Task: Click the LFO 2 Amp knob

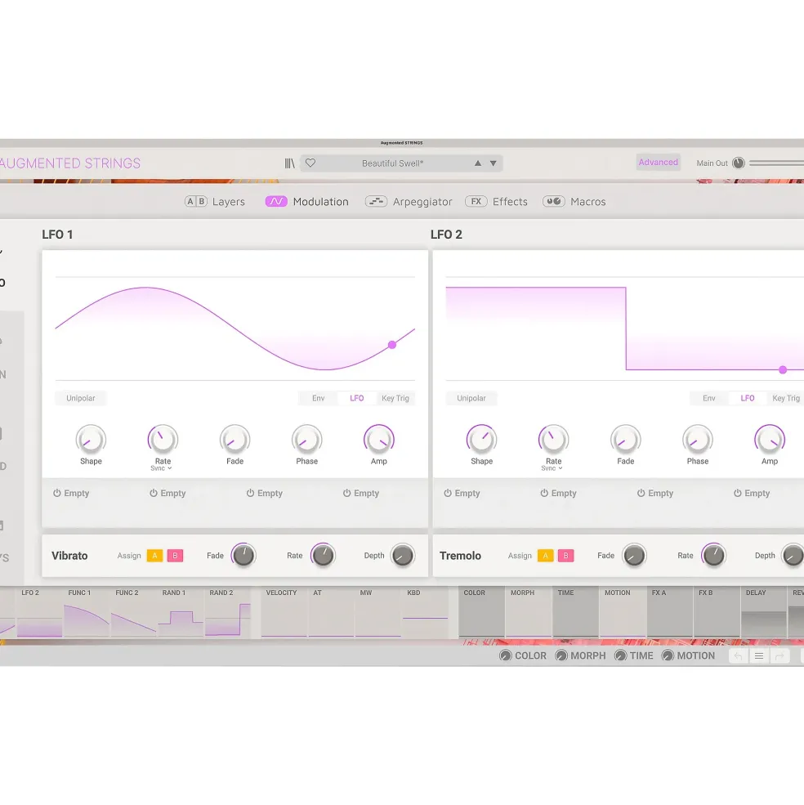Action: tap(770, 440)
